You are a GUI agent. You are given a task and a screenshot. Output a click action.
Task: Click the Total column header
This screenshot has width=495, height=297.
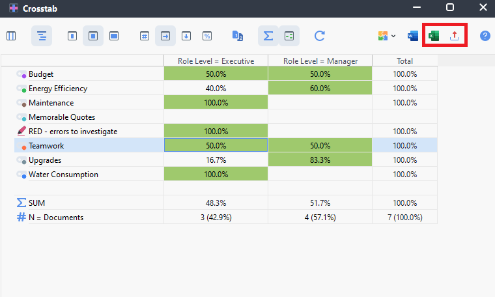coord(405,61)
